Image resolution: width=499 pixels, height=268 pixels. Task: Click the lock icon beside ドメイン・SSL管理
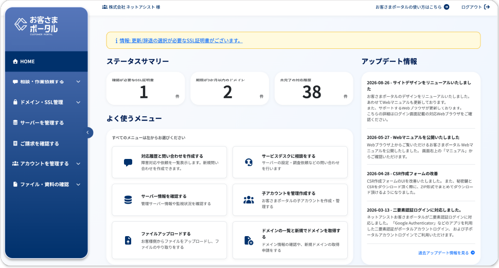pos(15,102)
